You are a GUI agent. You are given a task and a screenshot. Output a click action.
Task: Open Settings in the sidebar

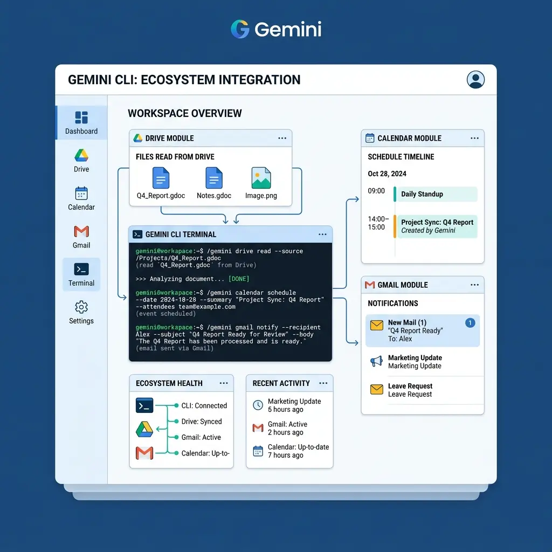81,312
